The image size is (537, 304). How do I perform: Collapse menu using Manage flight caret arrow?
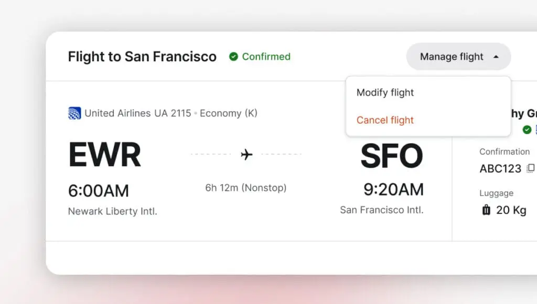496,57
